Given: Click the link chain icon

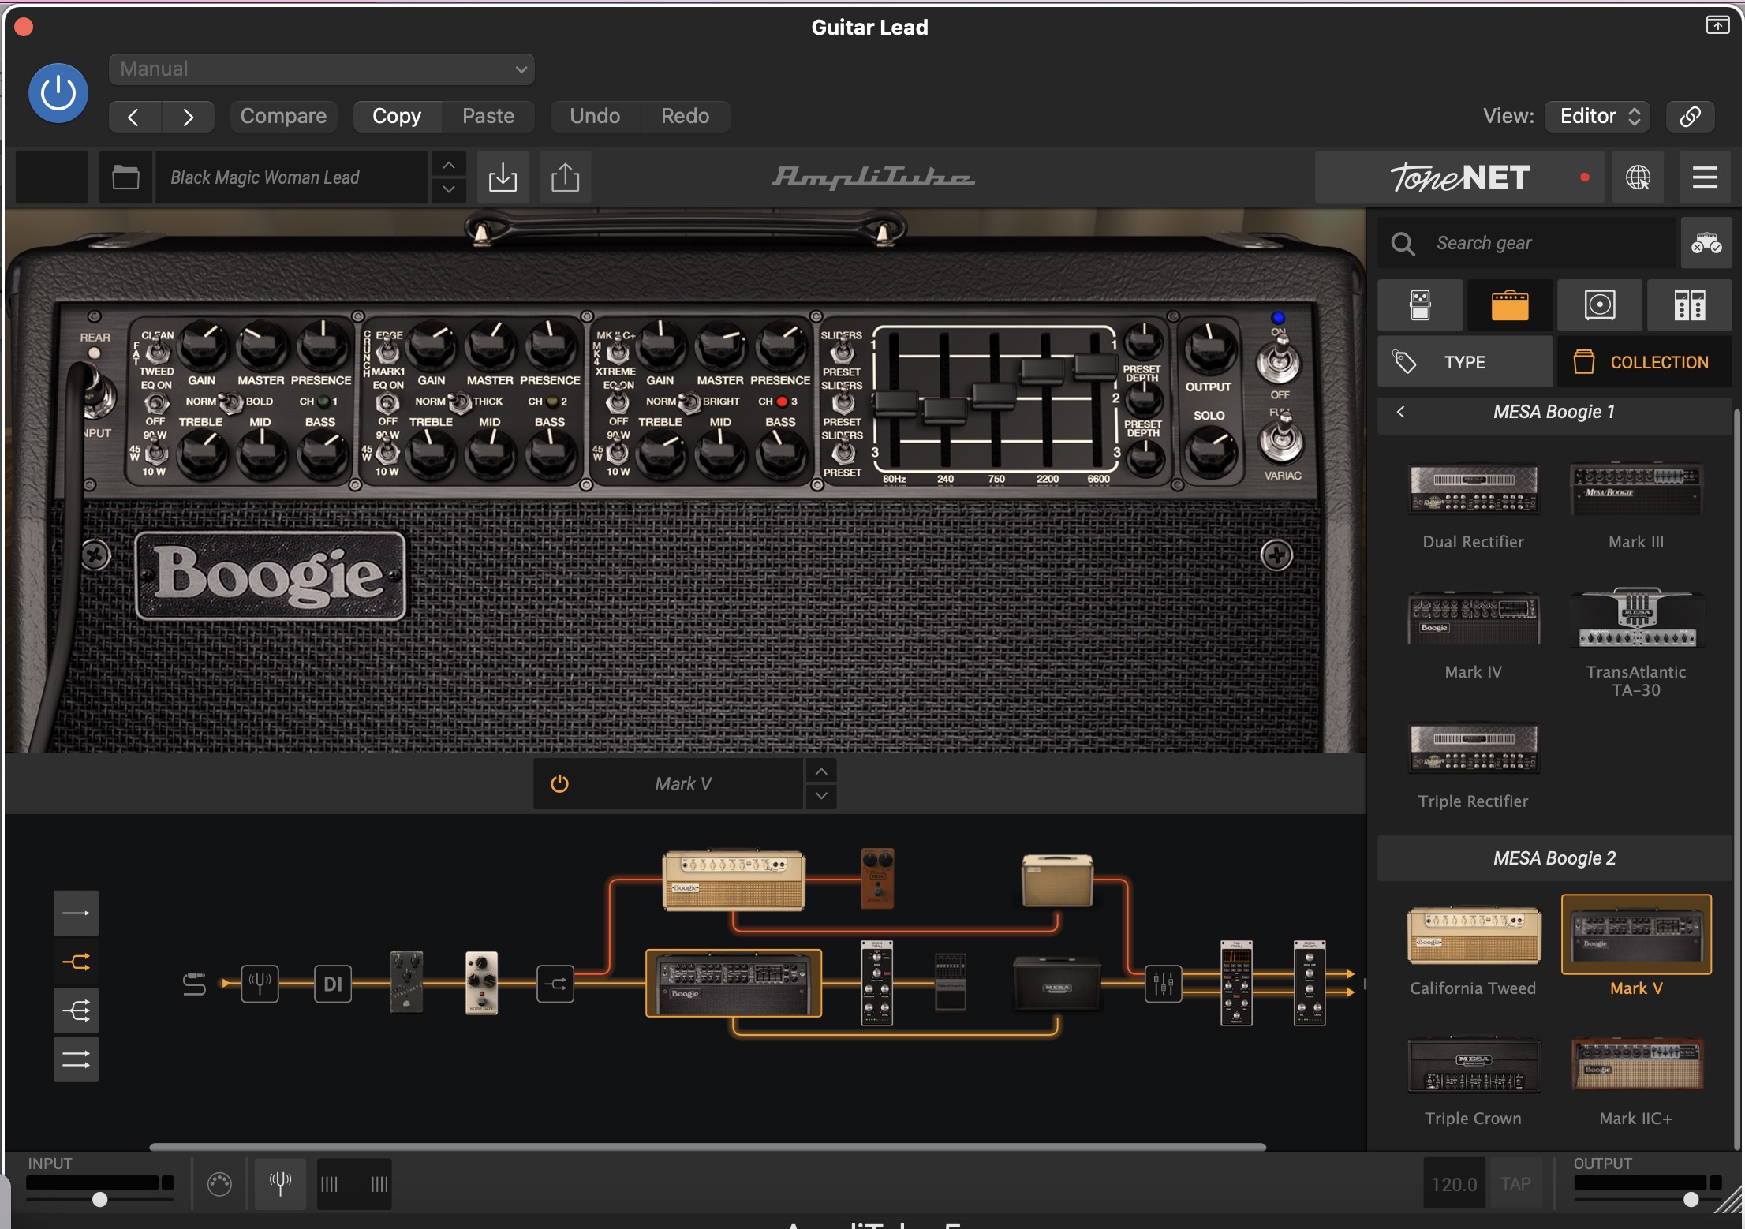Looking at the screenshot, I should 1690,117.
